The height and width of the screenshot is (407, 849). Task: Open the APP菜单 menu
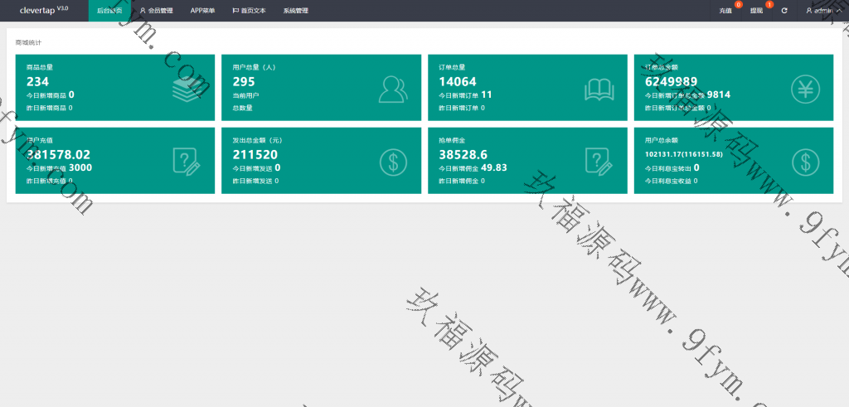(x=202, y=11)
